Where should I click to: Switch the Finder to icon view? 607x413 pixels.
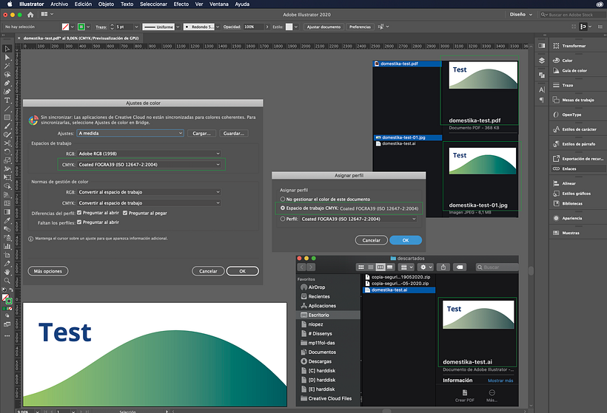pos(360,267)
